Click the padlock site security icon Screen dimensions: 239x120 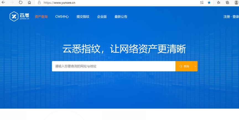[x=39, y=2]
